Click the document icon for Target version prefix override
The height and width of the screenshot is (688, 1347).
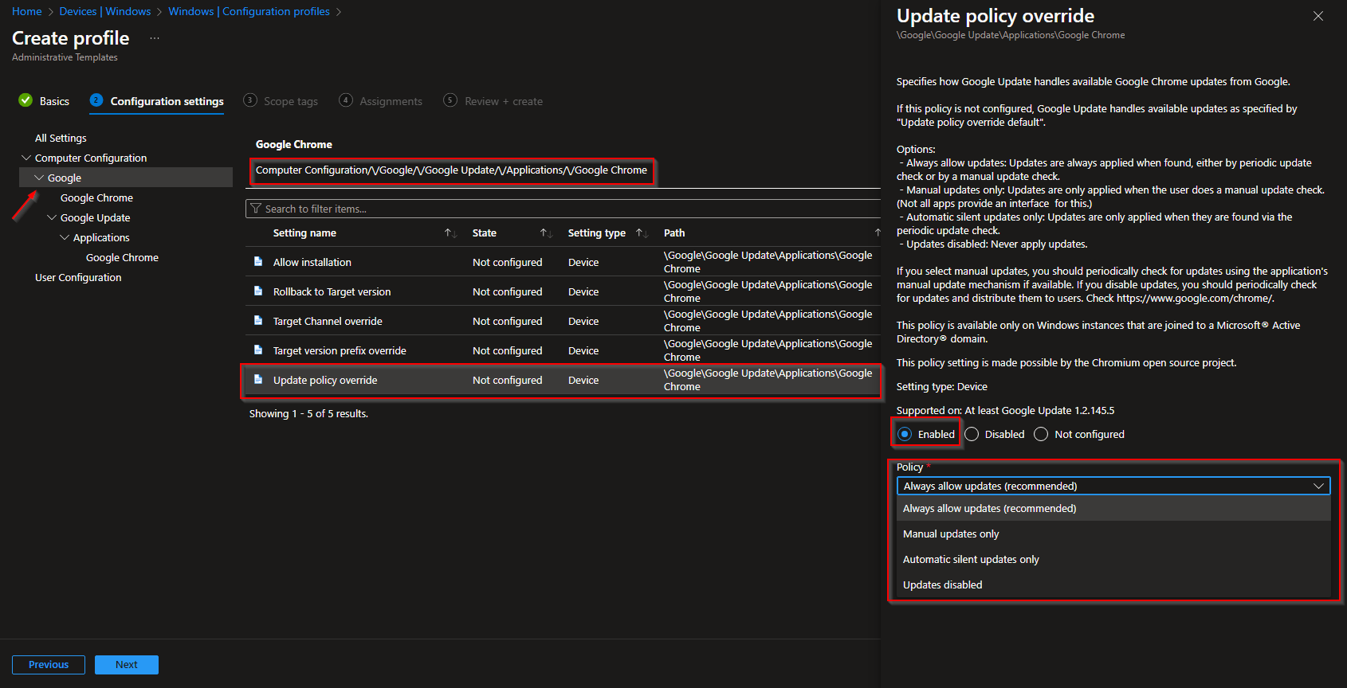point(258,350)
